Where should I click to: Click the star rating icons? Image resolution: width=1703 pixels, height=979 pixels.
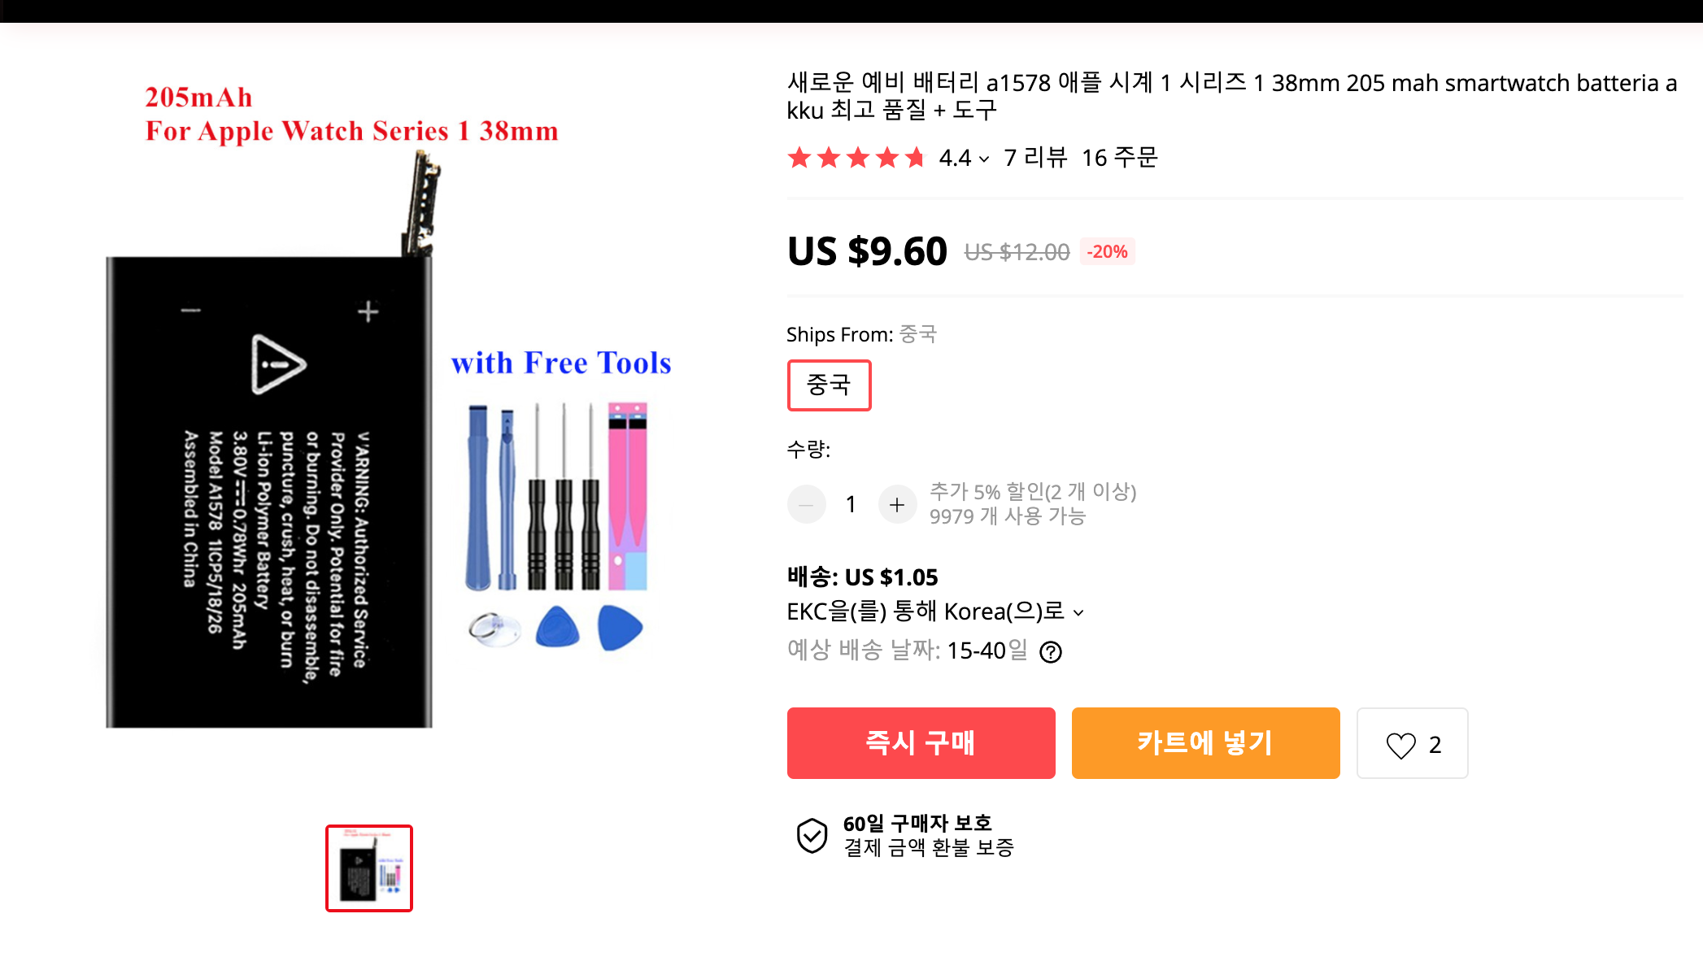(856, 157)
